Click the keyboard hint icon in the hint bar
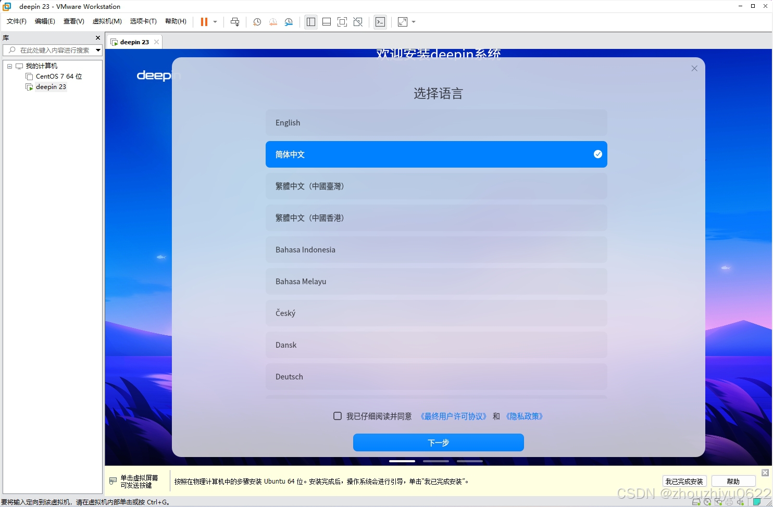The height and width of the screenshot is (507, 773). [x=113, y=481]
